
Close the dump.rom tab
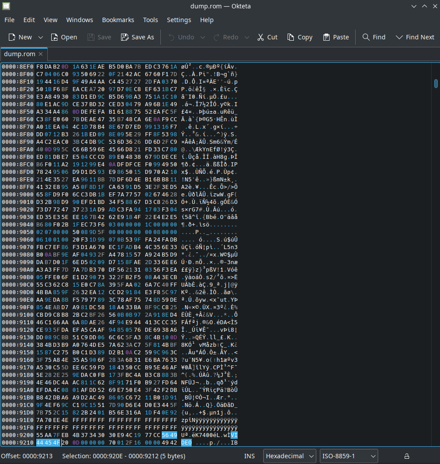tap(41, 54)
